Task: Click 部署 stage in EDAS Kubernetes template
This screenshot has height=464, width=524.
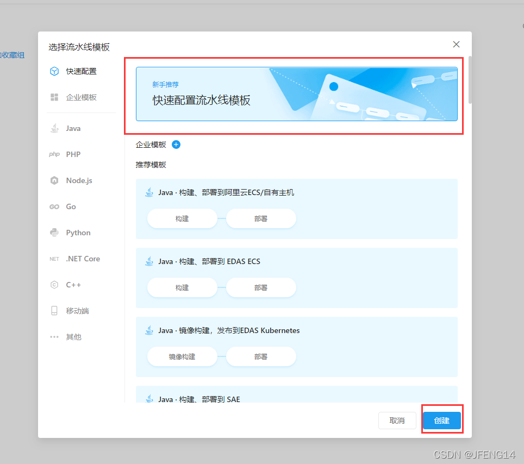Action: click(261, 357)
